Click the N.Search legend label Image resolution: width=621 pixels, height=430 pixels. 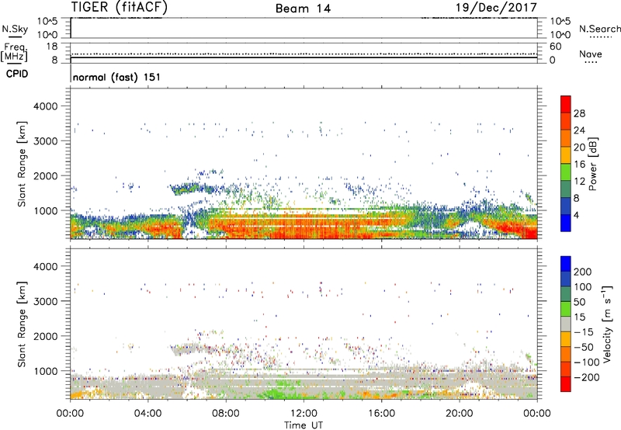pyautogui.click(x=599, y=29)
